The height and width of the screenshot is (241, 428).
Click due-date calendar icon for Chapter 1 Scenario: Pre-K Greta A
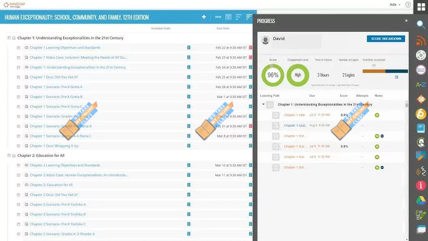coord(250,87)
